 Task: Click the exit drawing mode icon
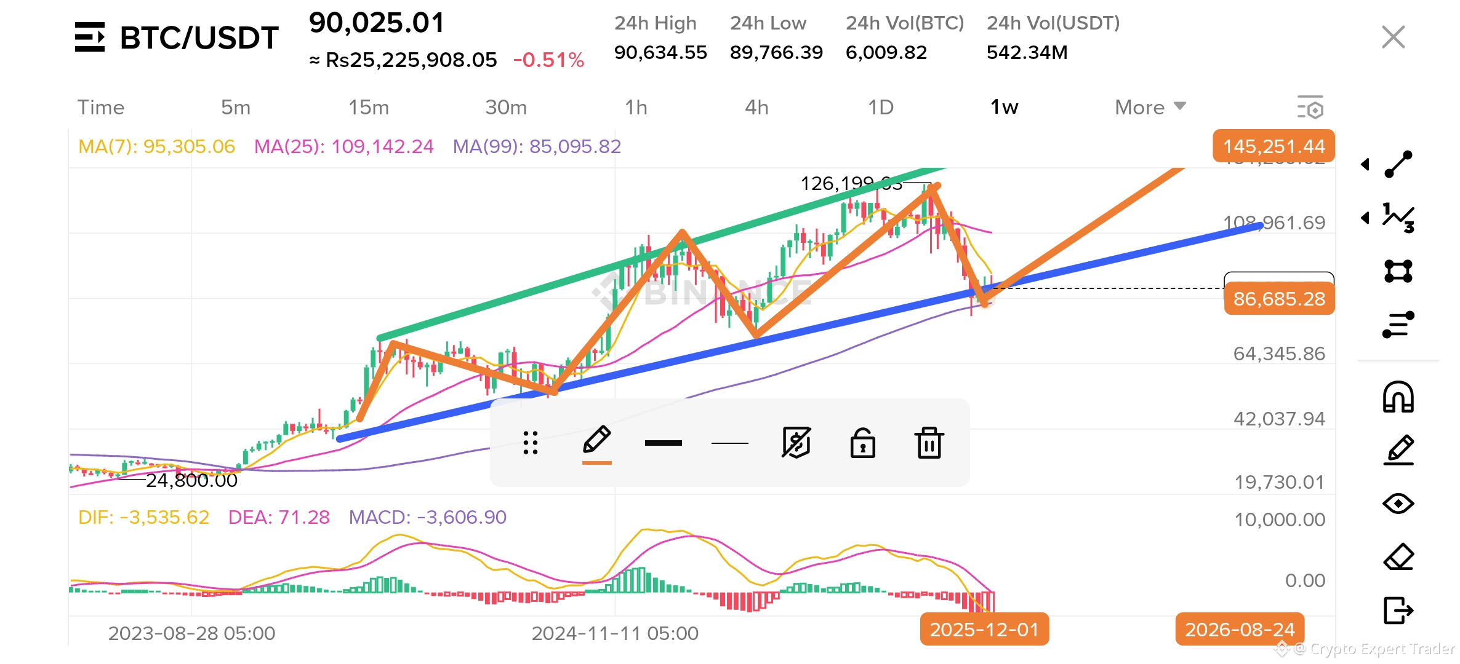click(1398, 611)
